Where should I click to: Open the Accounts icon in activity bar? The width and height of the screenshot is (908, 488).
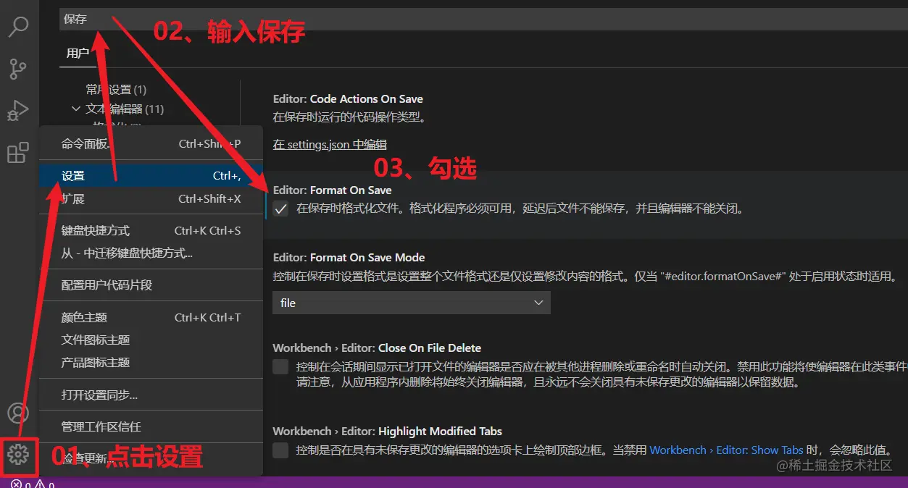coord(18,413)
